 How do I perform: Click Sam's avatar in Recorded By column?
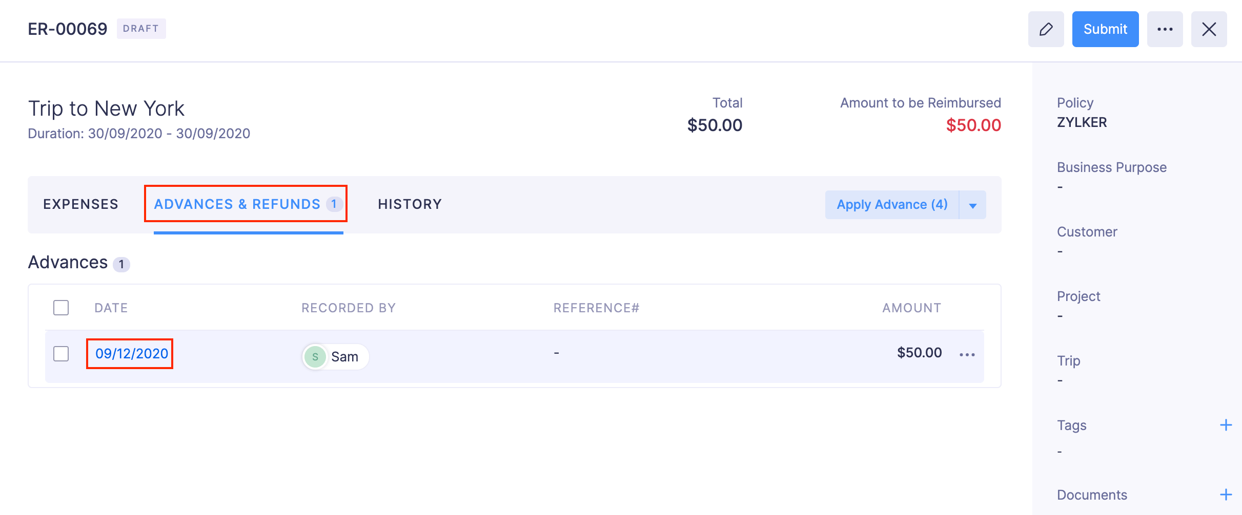pos(315,356)
